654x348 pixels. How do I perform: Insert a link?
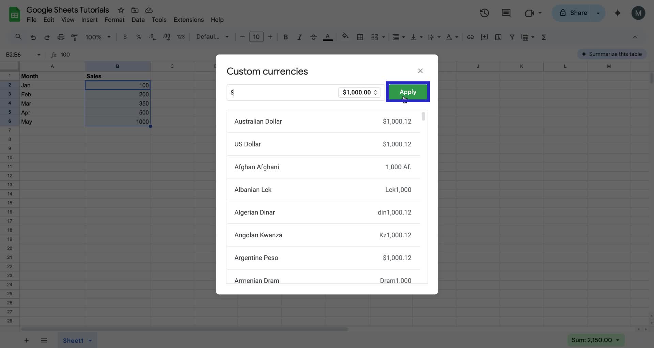[x=470, y=37]
